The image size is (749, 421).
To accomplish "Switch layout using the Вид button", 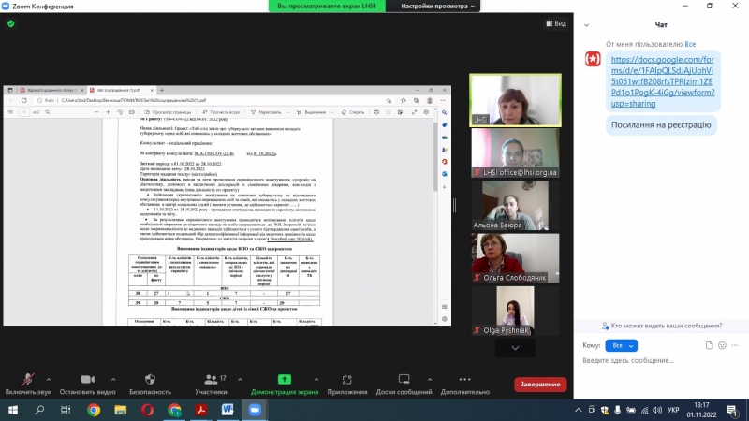I will (555, 23).
